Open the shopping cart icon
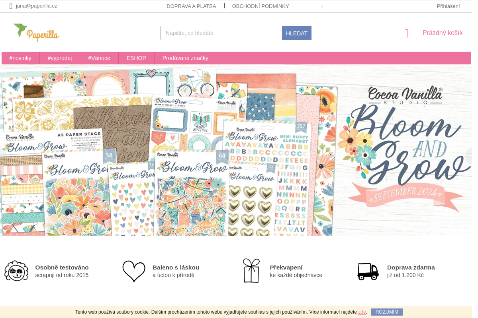478x318 pixels. click(406, 33)
